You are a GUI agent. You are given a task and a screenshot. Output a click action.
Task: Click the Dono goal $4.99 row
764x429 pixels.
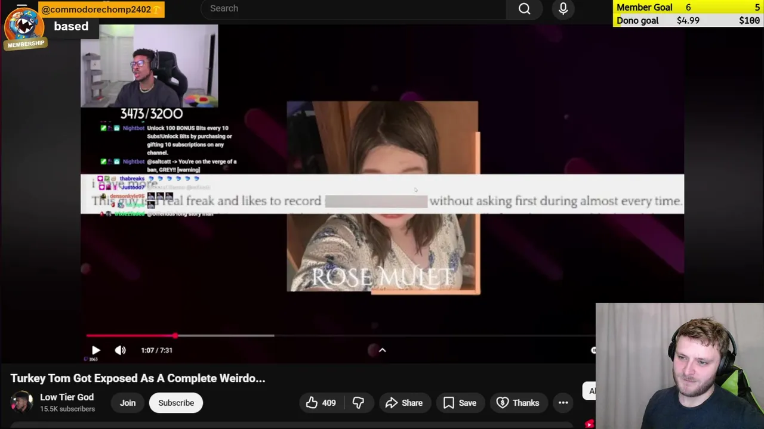click(688, 20)
